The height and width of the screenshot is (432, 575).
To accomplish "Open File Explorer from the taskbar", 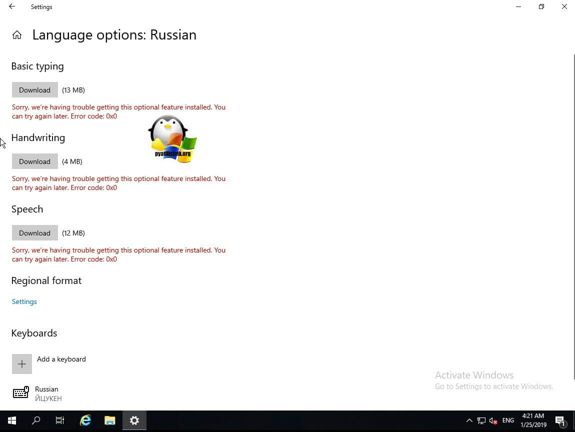I will (110, 420).
